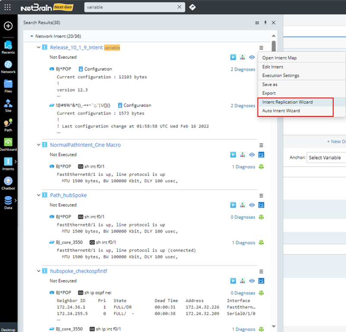Click the Path sidebar icon
Viewport: 346px width, 332px height.
(8, 125)
